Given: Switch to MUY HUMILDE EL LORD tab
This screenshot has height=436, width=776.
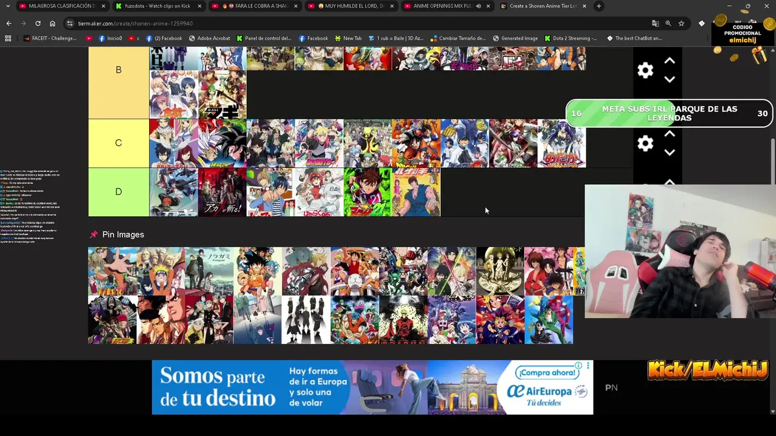Looking at the screenshot, I should point(350,6).
